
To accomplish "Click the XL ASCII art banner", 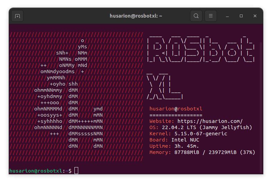I will [x=165, y=86].
